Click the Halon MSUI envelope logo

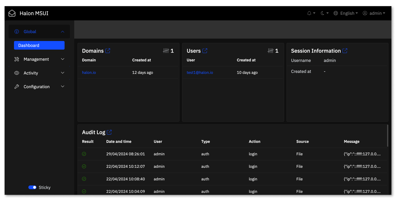(x=12, y=13)
